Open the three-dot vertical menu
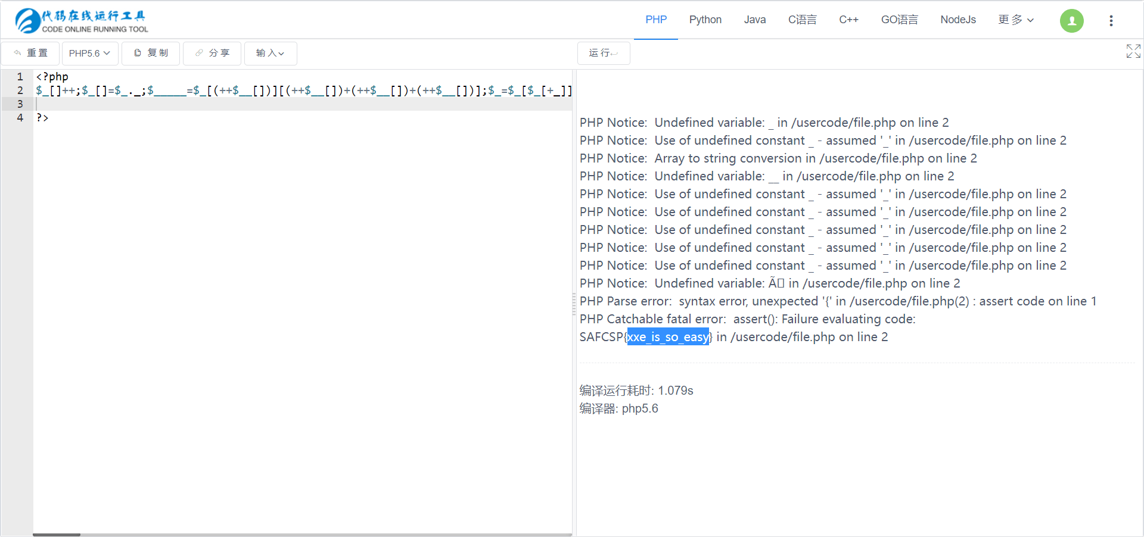 (1111, 21)
